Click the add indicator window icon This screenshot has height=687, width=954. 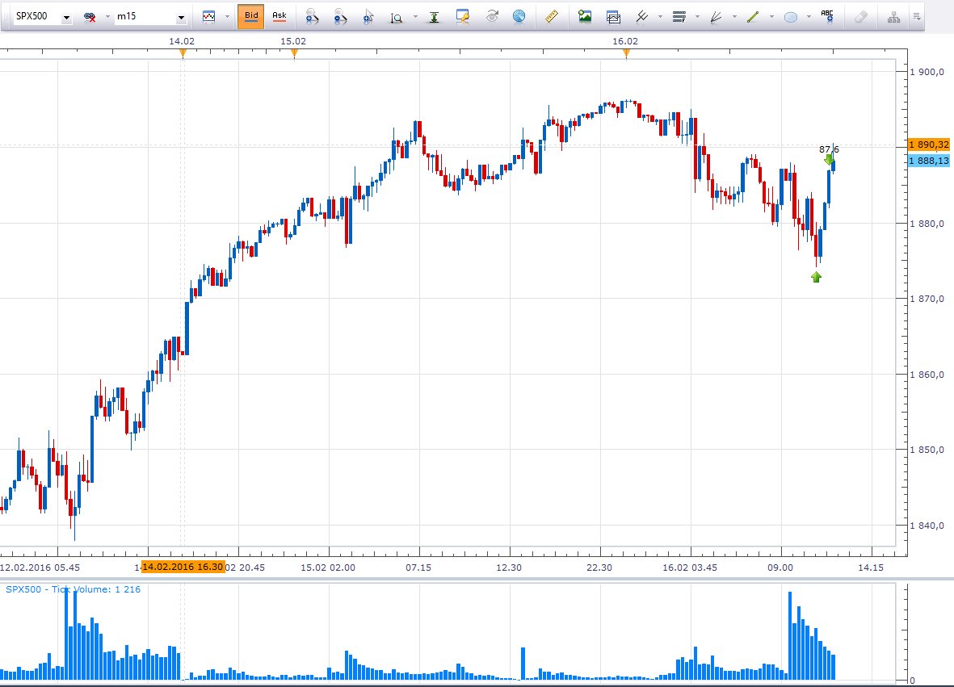tap(613, 17)
